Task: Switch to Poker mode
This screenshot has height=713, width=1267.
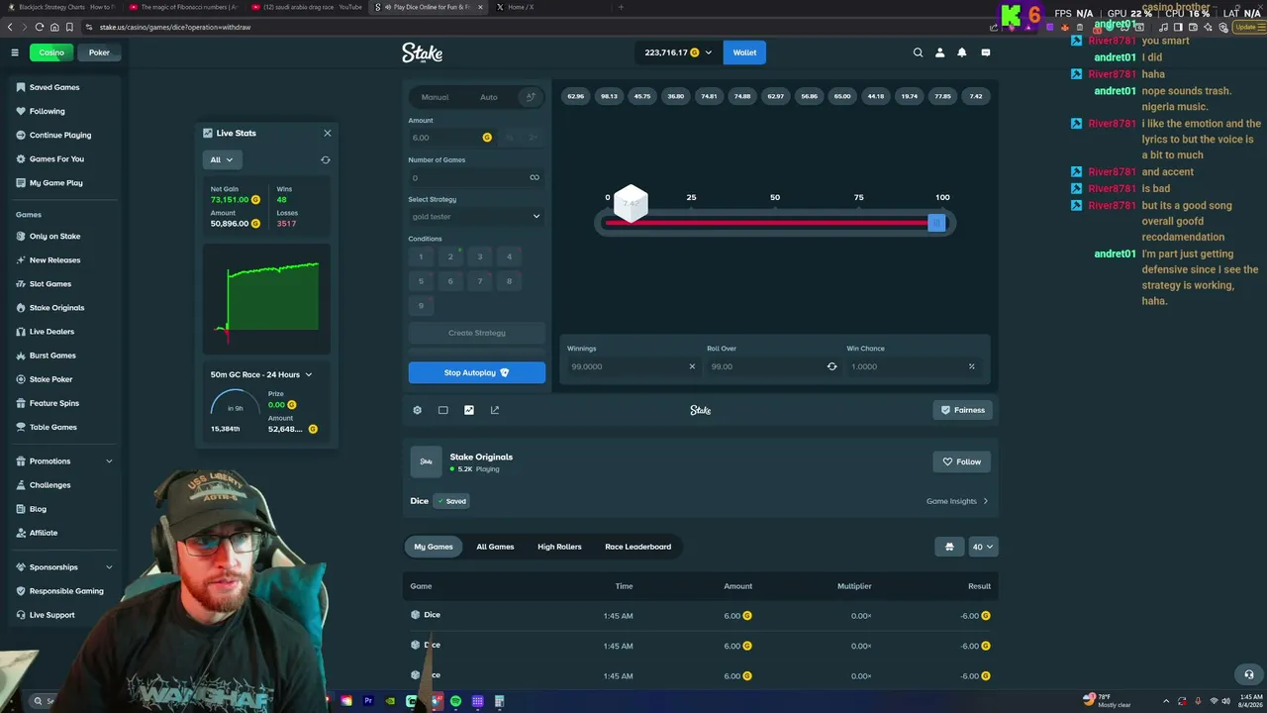Action: (99, 52)
